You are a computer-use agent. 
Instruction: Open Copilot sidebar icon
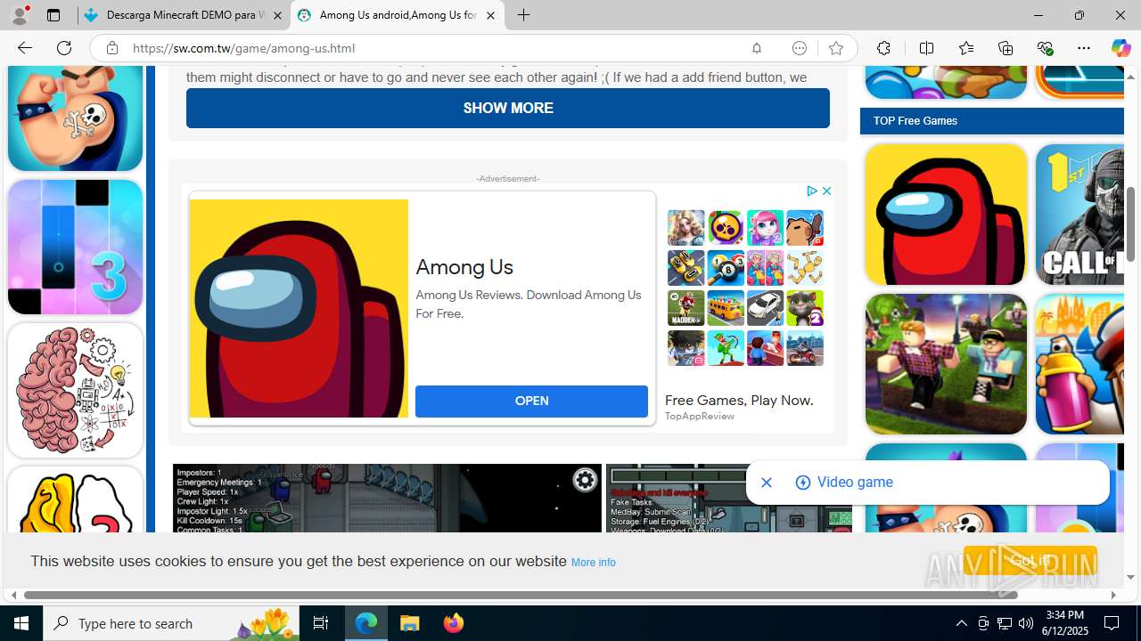(1120, 48)
